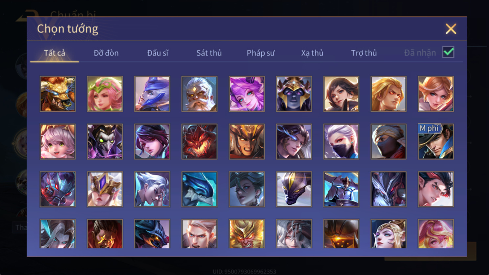
Task: Select the golden lion beast hero portrait
Action: point(58,94)
